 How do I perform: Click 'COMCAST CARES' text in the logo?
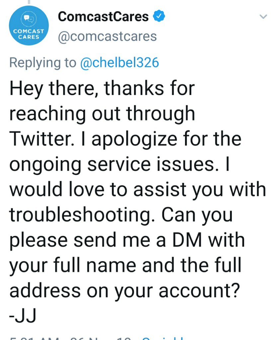point(29,34)
